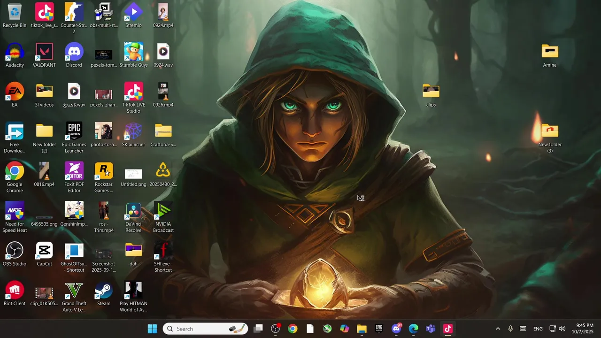The height and width of the screenshot is (338, 601).
Task: Select the 3l videos folder
Action: point(44,95)
